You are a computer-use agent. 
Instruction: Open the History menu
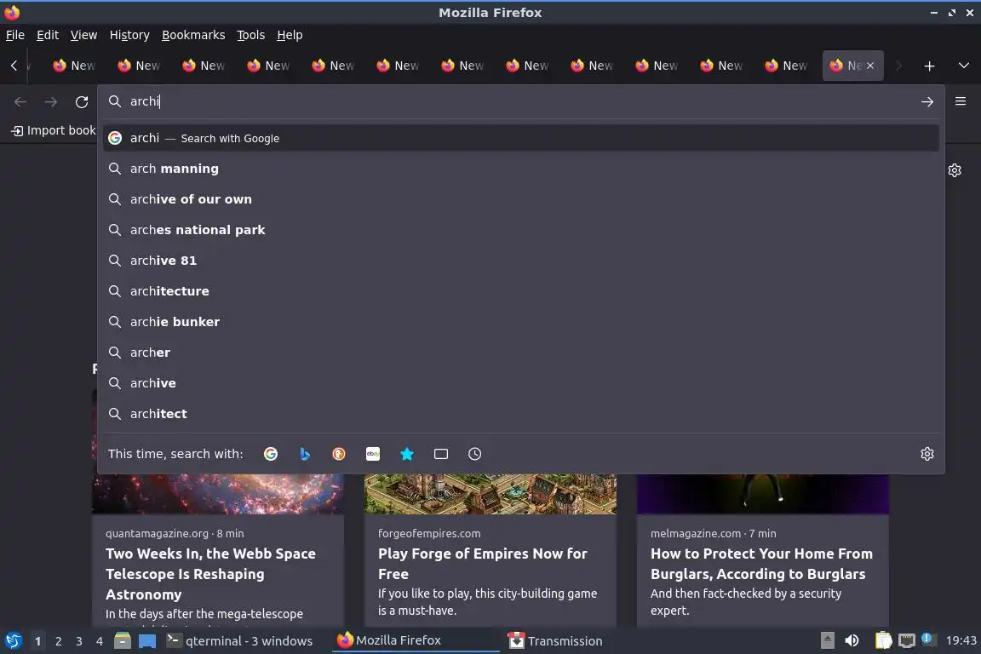[x=129, y=35]
